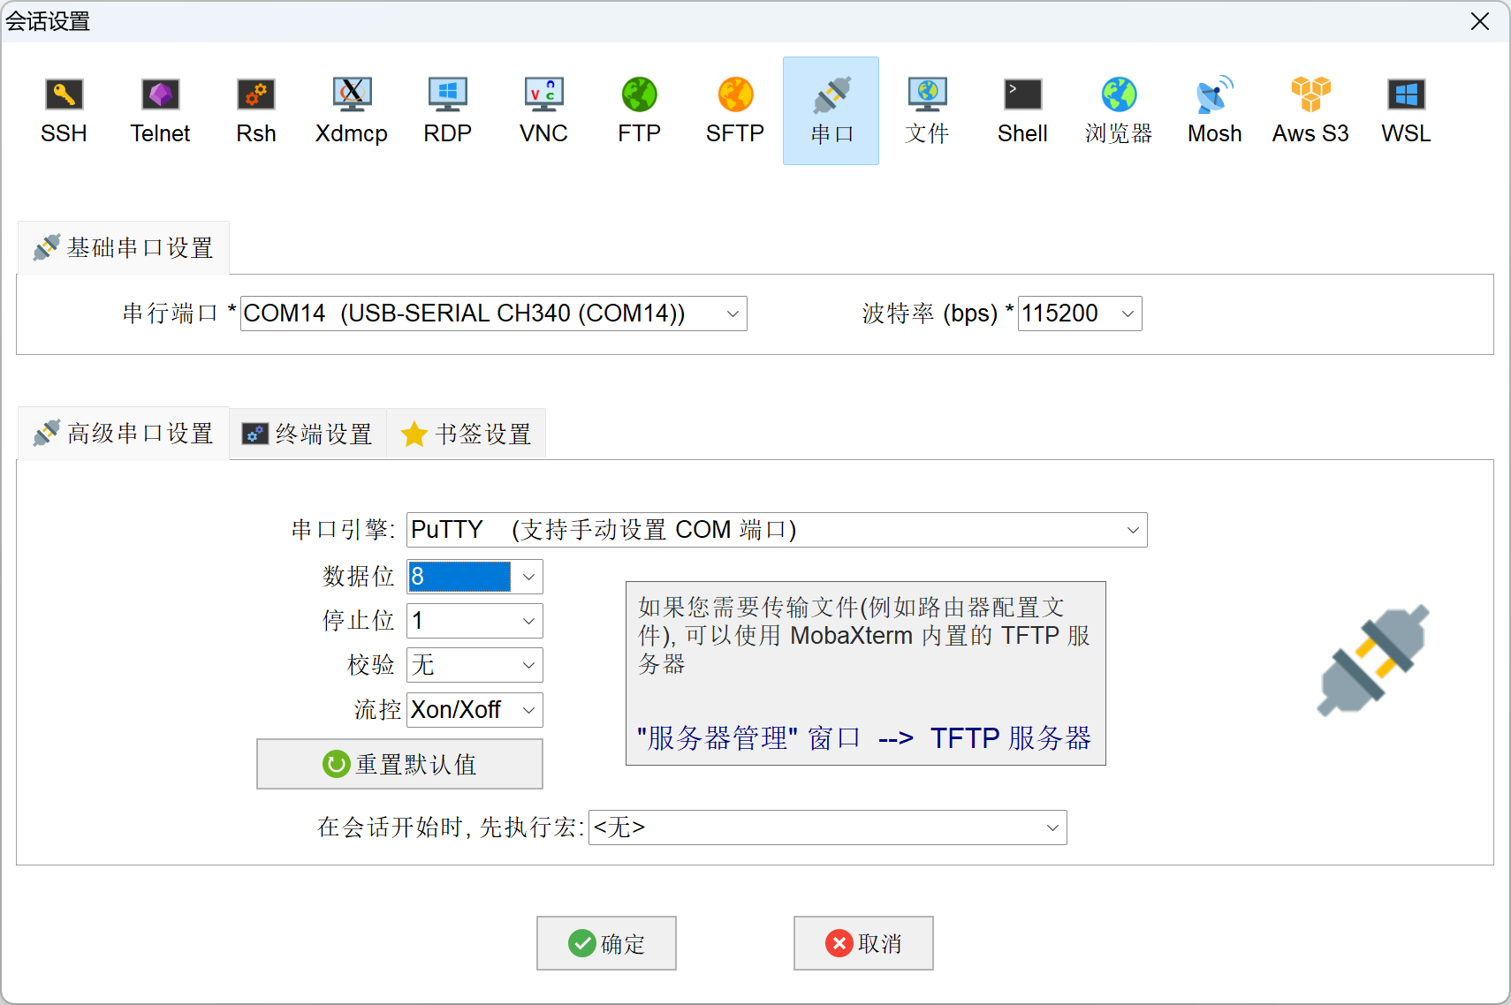Switch to the 书签设置 tab
Viewport: 1511px width, 1005px height.
point(467,434)
